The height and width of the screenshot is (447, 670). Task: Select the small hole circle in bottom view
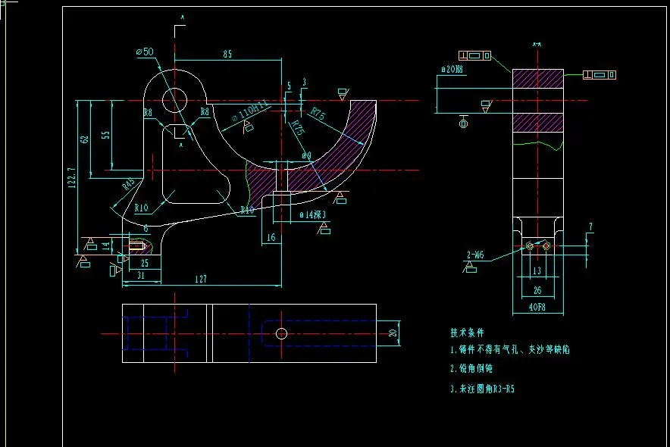(x=282, y=333)
